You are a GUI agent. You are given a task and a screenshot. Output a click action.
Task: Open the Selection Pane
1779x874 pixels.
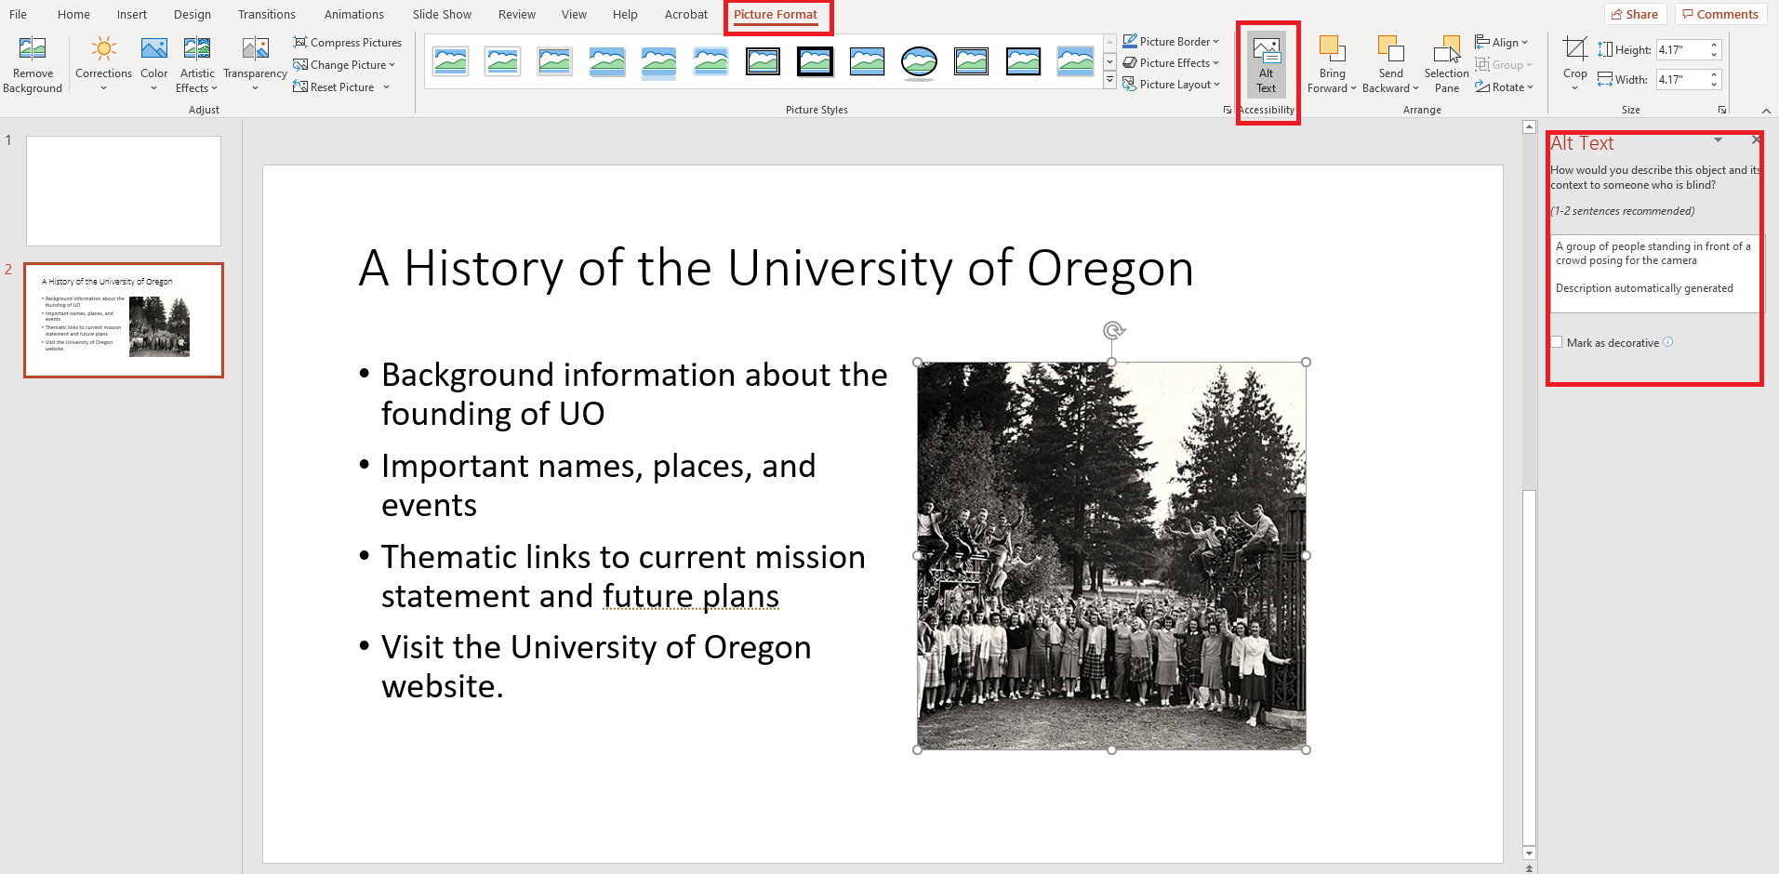1446,63
